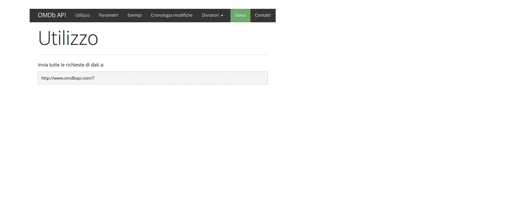Screen dimensions: 513x219
Task: Click the question mark ending the URL
Action: click(x=93, y=78)
